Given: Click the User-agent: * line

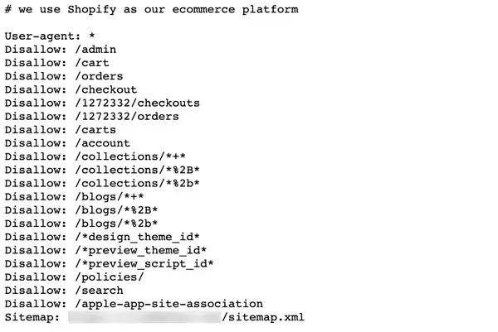Looking at the screenshot, I should click(50, 36).
